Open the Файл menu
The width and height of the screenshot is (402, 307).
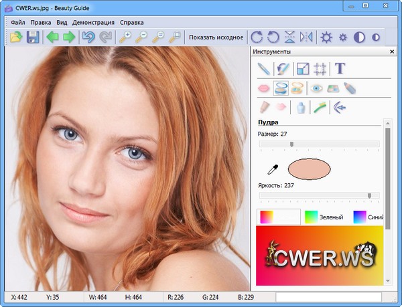click(x=18, y=22)
